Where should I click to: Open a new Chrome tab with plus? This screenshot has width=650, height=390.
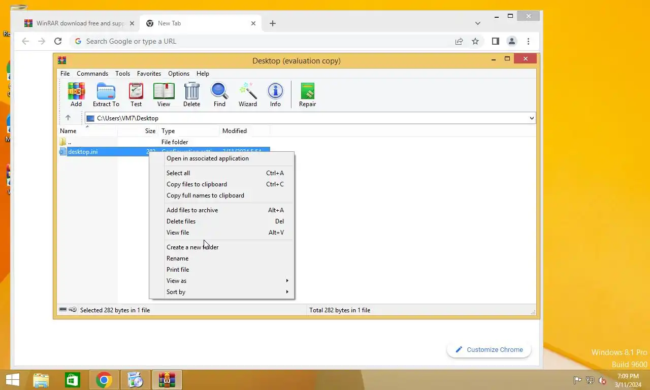[273, 23]
